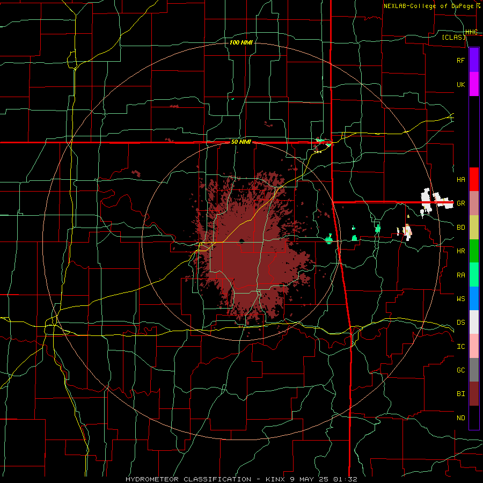
Task: Click the 100 NMI range ring label
Action: [241, 42]
